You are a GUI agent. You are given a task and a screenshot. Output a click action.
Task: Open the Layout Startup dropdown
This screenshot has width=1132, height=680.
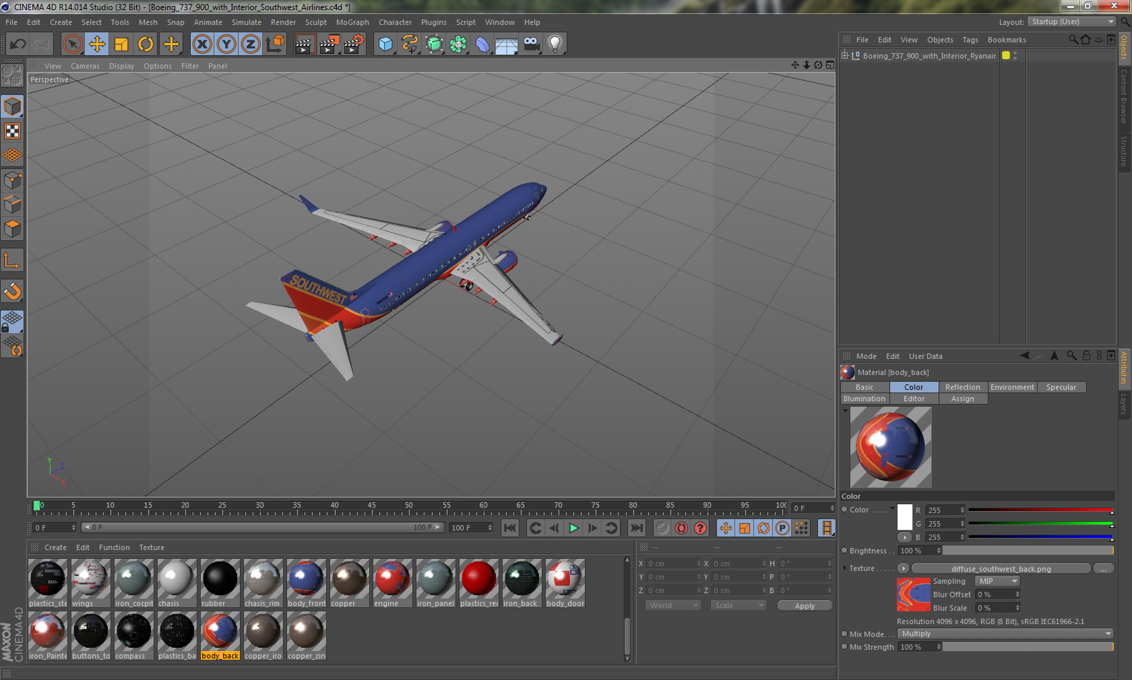click(x=1073, y=22)
